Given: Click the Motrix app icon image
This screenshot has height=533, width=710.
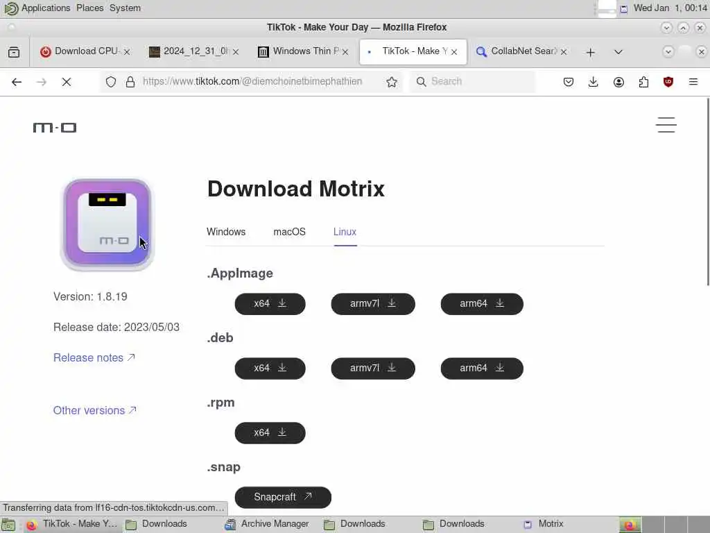Looking at the screenshot, I should click(x=107, y=224).
